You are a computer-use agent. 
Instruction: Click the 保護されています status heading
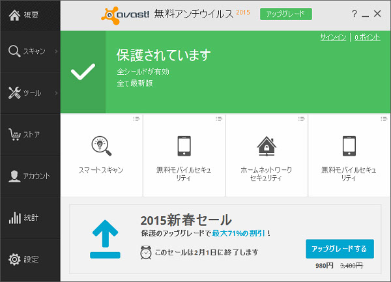pos(164,55)
